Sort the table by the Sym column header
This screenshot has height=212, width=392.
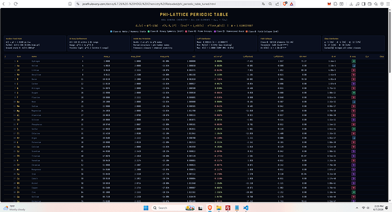pos(19,56)
